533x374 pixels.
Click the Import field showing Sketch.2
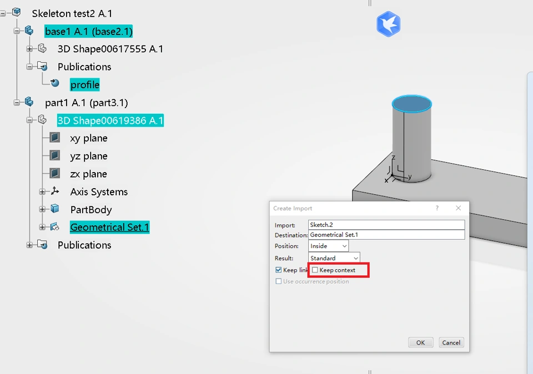click(x=386, y=225)
